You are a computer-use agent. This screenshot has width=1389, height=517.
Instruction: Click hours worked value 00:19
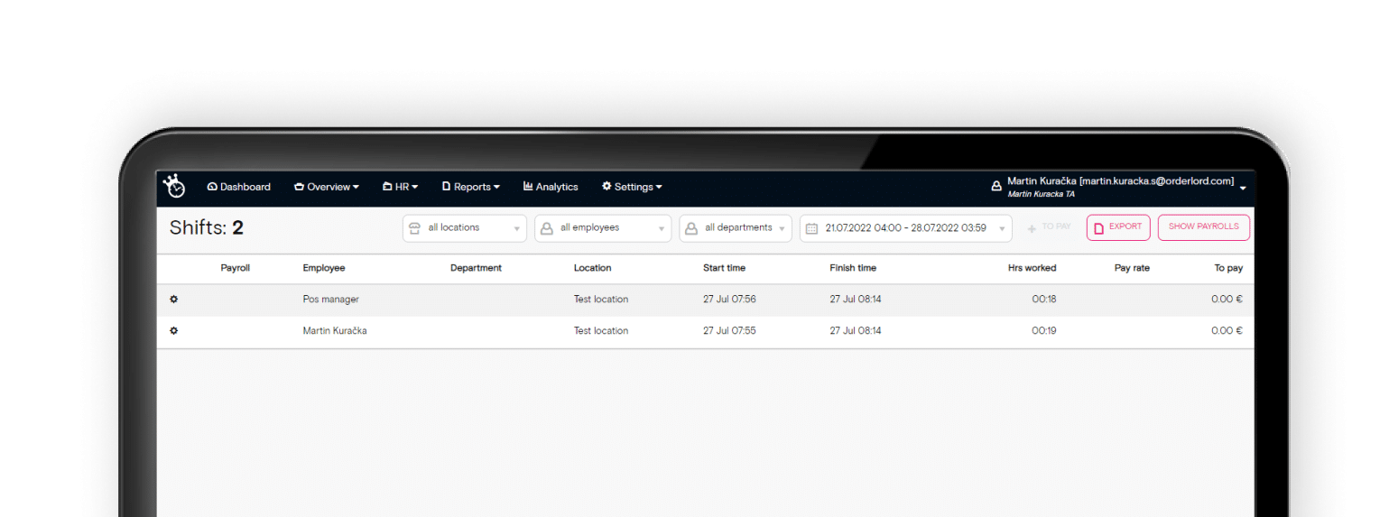pyautogui.click(x=1044, y=331)
